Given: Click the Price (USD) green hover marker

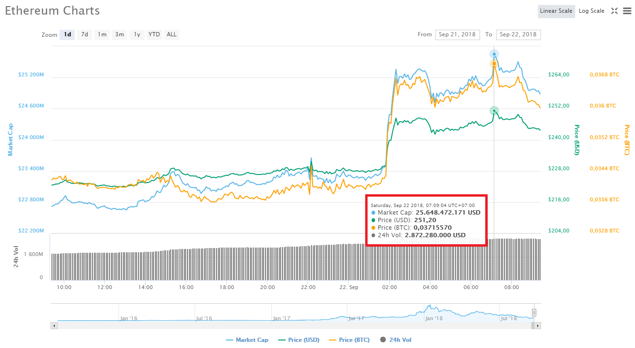Looking at the screenshot, I should (494, 111).
